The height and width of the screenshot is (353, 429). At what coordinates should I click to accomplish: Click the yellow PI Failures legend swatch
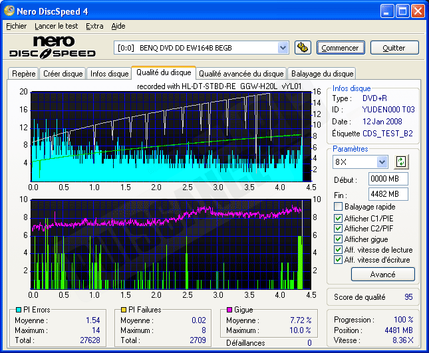(123, 310)
